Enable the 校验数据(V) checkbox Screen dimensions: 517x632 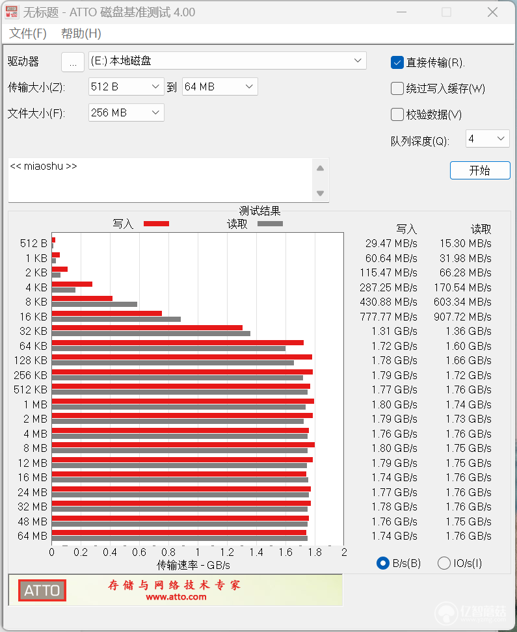click(x=397, y=114)
